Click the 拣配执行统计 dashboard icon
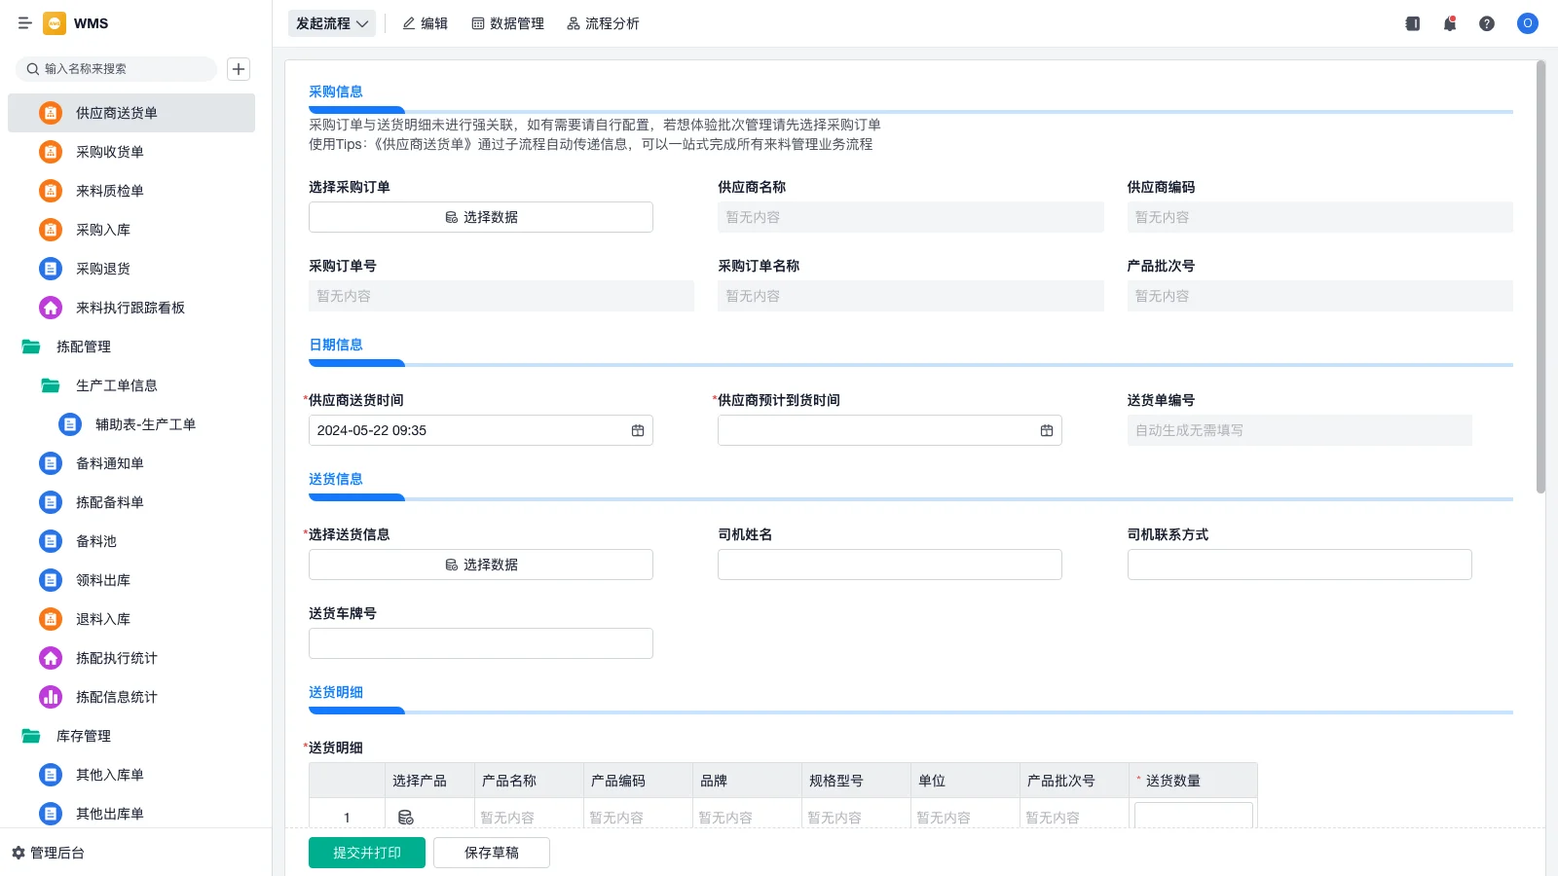The image size is (1558, 876). 51,658
